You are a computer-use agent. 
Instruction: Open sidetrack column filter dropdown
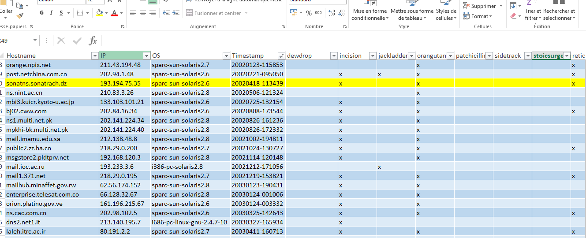click(x=528, y=56)
